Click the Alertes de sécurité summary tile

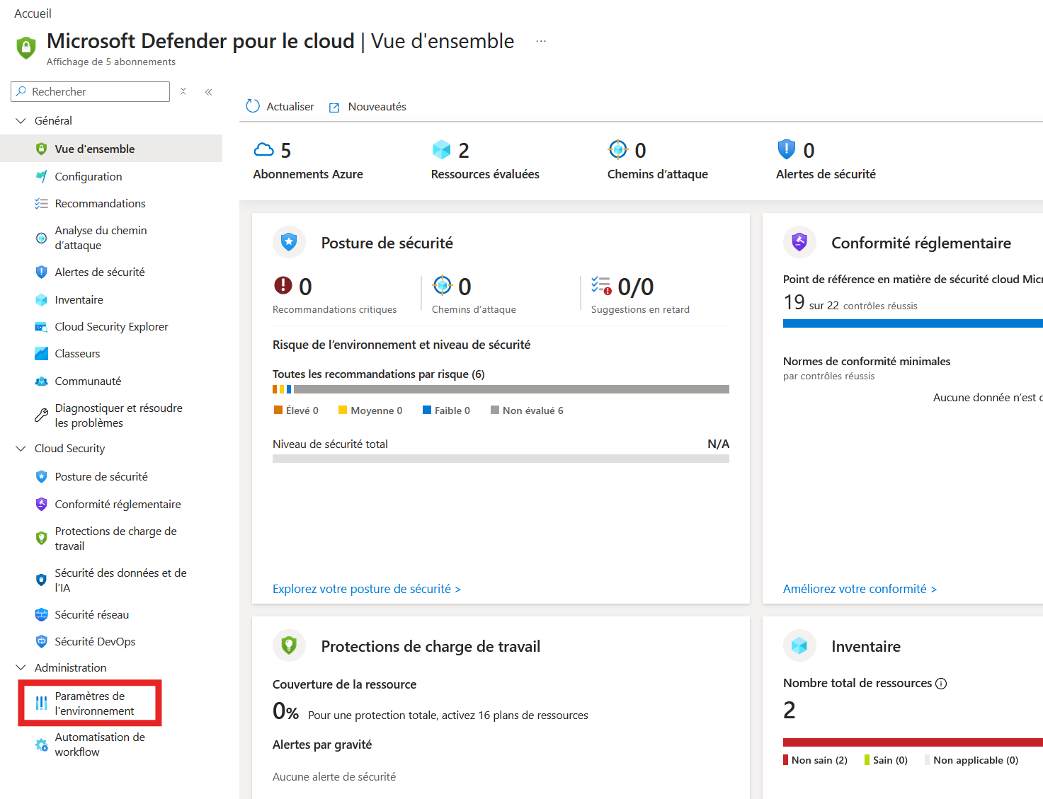[x=826, y=161]
